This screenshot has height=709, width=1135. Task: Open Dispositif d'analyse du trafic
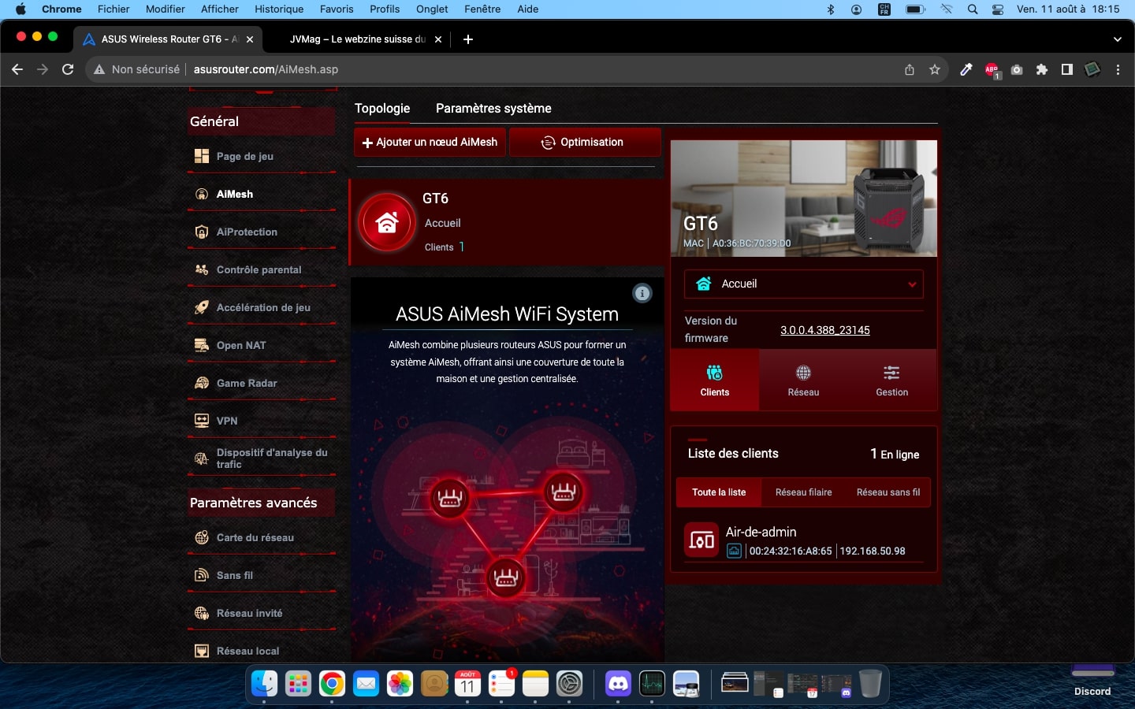262,458
